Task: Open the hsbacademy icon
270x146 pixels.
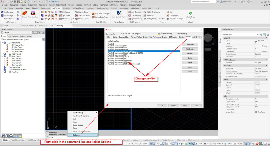Action: (x=190, y=13)
